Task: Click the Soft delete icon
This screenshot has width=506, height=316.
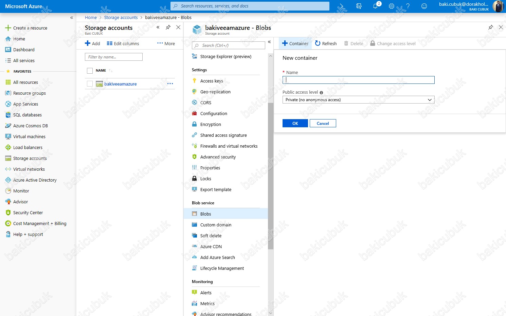Action: 194,236
